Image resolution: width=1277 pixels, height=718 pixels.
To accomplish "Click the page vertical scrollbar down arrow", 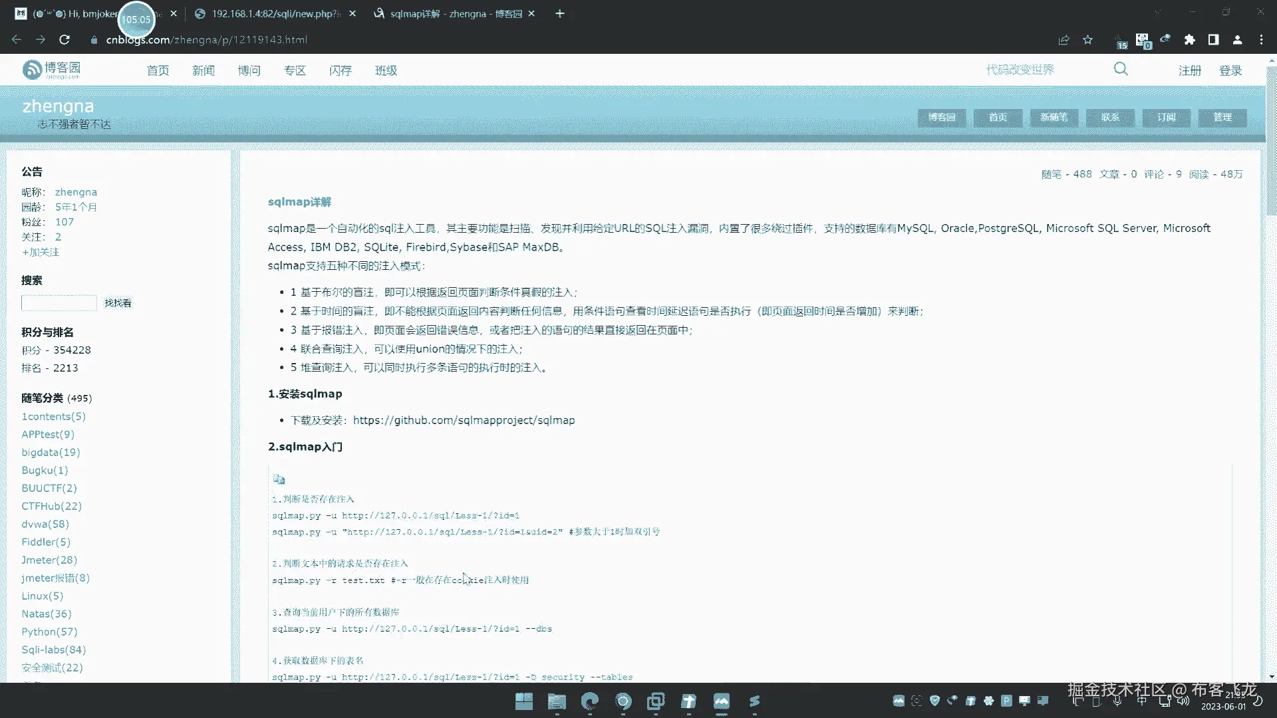I will point(1271,677).
